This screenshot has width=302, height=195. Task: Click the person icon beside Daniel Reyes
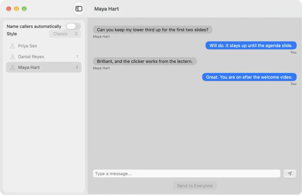12,56
